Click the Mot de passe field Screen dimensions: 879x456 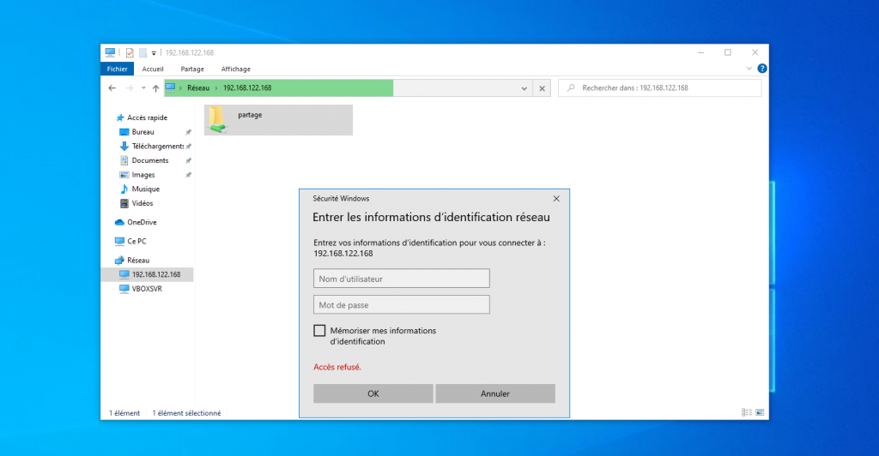pos(401,304)
